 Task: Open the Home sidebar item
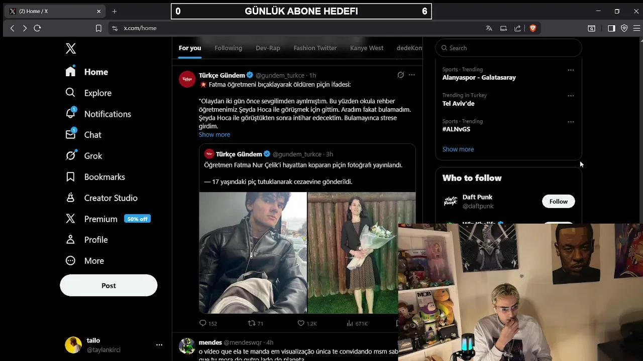(x=86, y=72)
